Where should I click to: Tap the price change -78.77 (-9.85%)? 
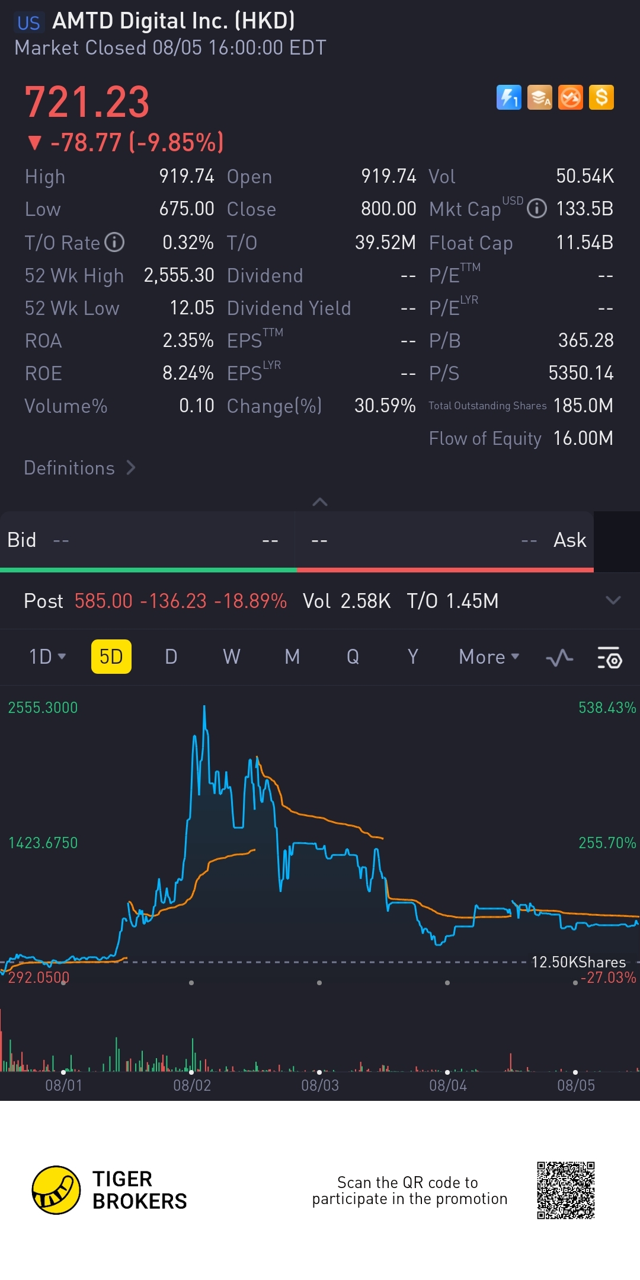point(126,142)
